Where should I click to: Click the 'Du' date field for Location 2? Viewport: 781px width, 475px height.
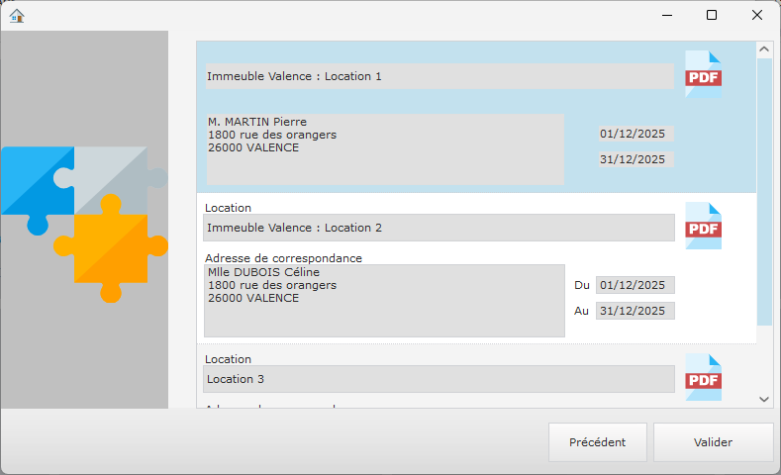click(635, 285)
